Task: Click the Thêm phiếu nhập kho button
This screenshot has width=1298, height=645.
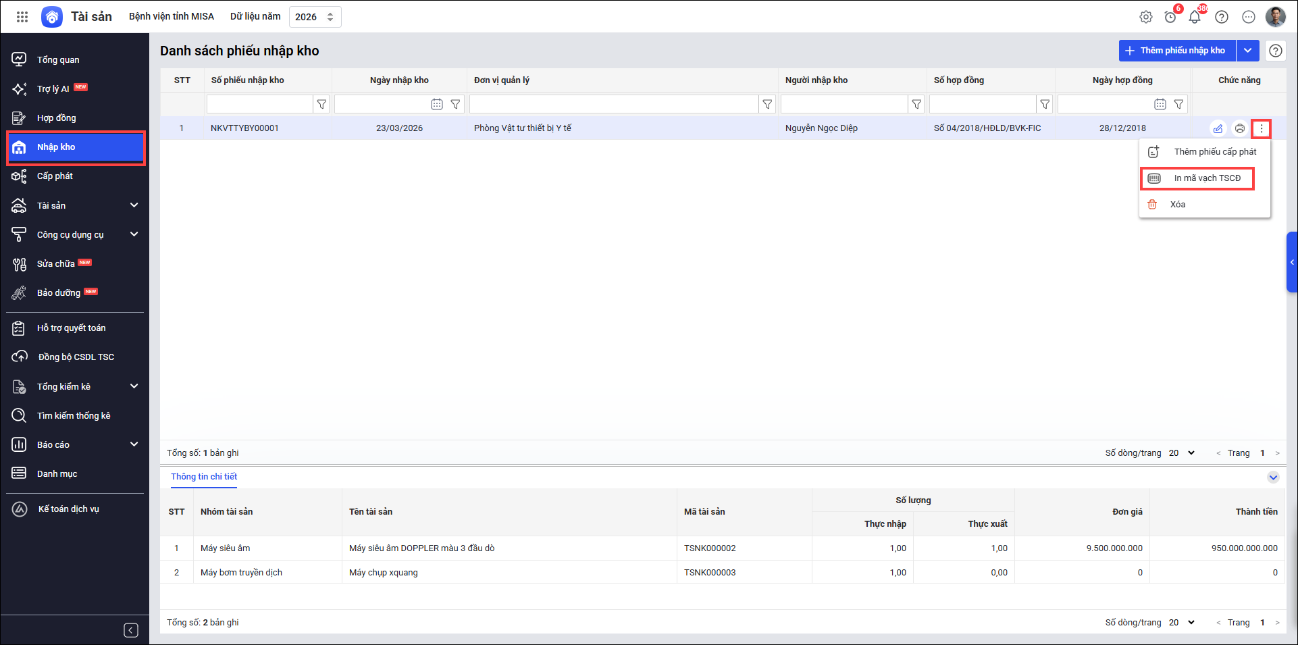Action: (x=1176, y=51)
